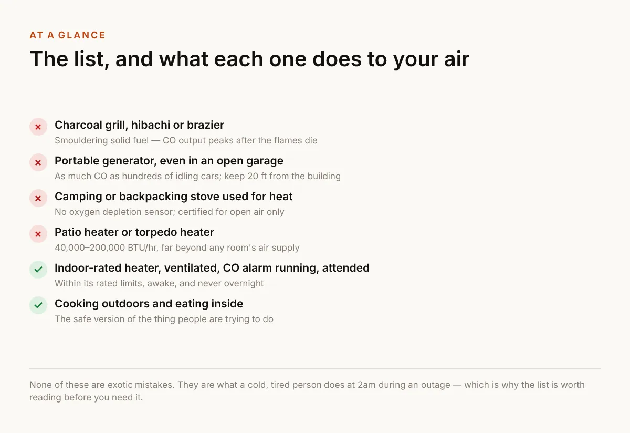Click the red X icon beside Charcoal grill
This screenshot has width=630, height=433.
[x=38, y=127]
